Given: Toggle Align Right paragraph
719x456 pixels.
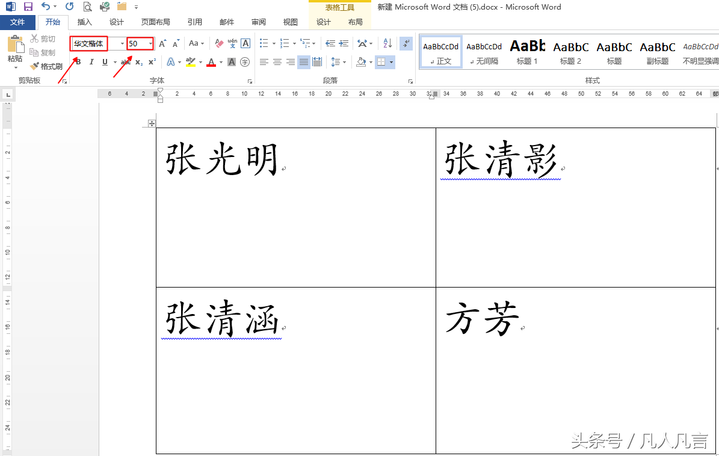Looking at the screenshot, I should click(x=290, y=62).
